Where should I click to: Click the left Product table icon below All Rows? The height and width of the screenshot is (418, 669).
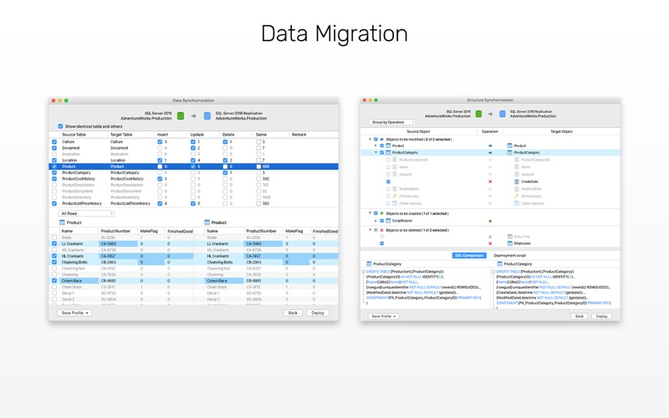62,222
